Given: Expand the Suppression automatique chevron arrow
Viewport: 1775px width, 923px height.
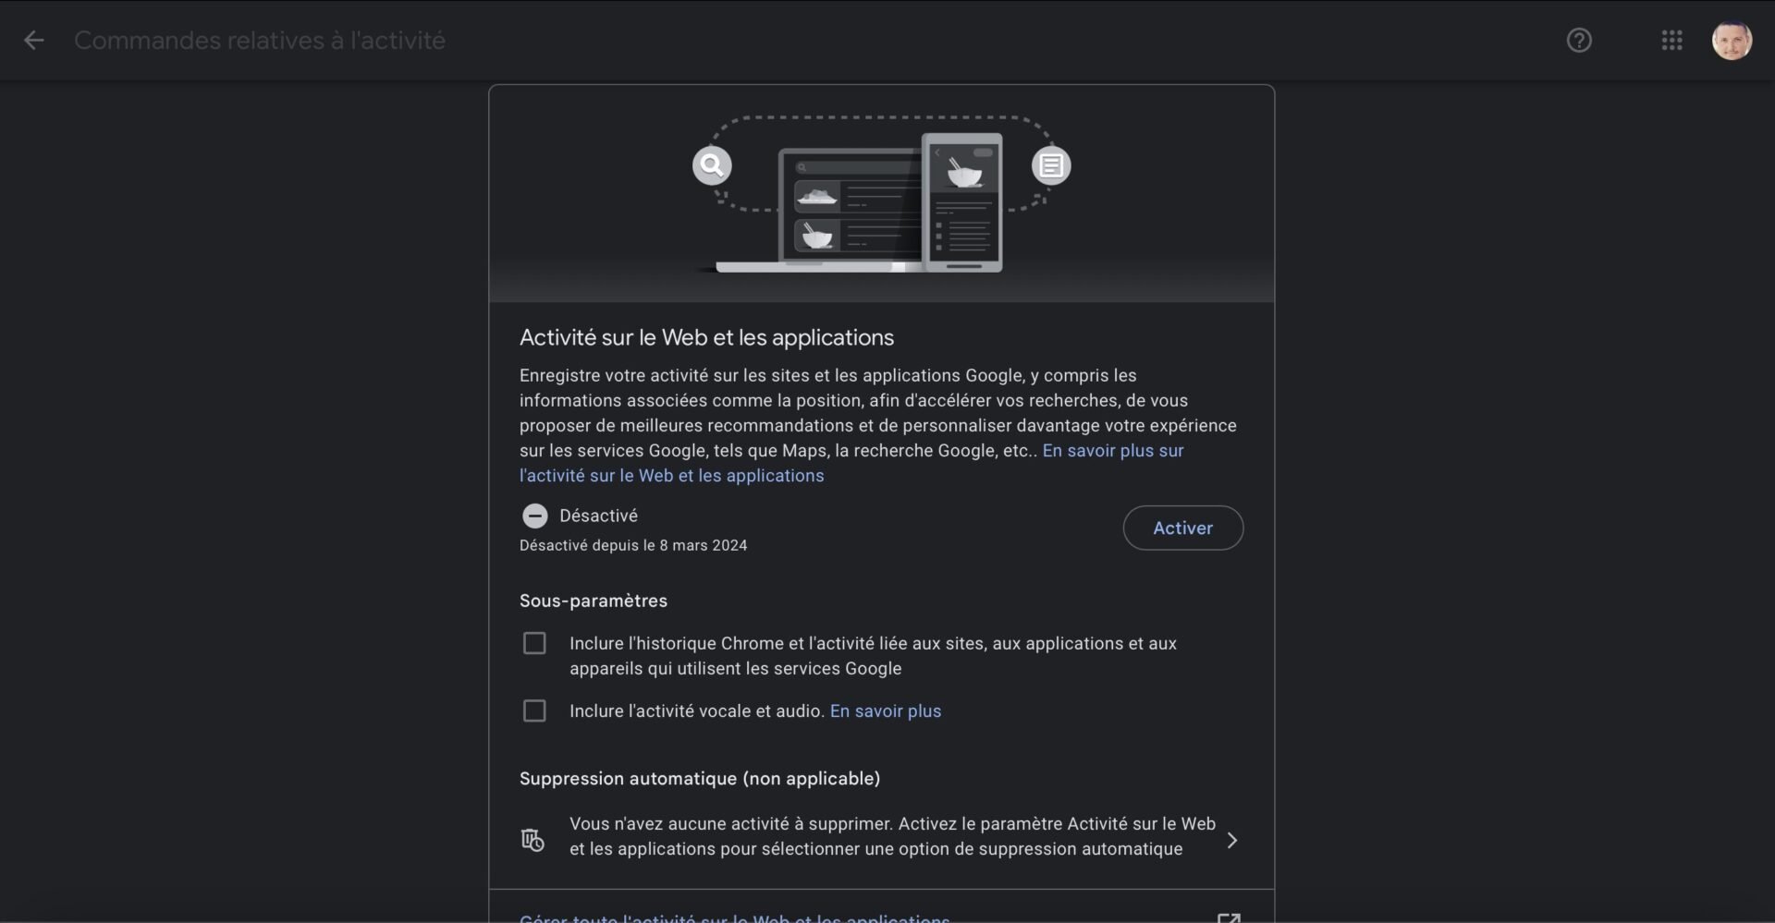Looking at the screenshot, I should [1231, 840].
